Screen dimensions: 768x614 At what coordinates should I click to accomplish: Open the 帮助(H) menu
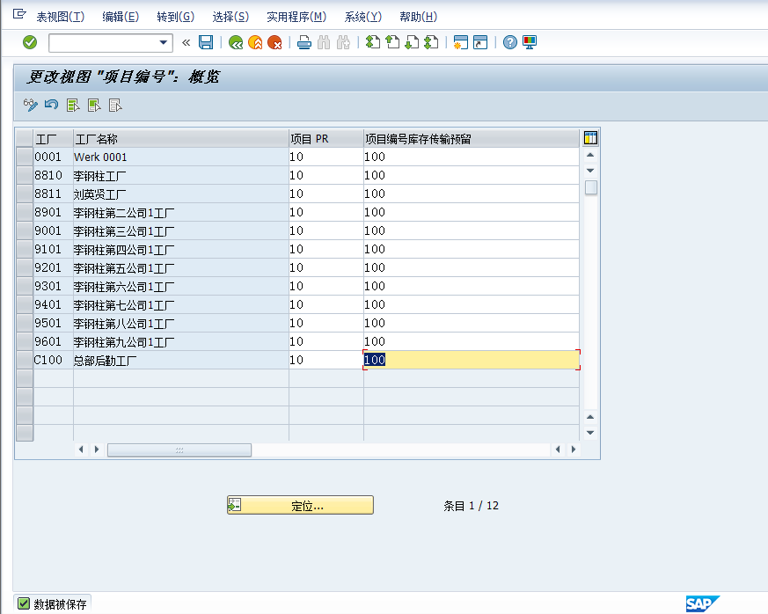418,17
